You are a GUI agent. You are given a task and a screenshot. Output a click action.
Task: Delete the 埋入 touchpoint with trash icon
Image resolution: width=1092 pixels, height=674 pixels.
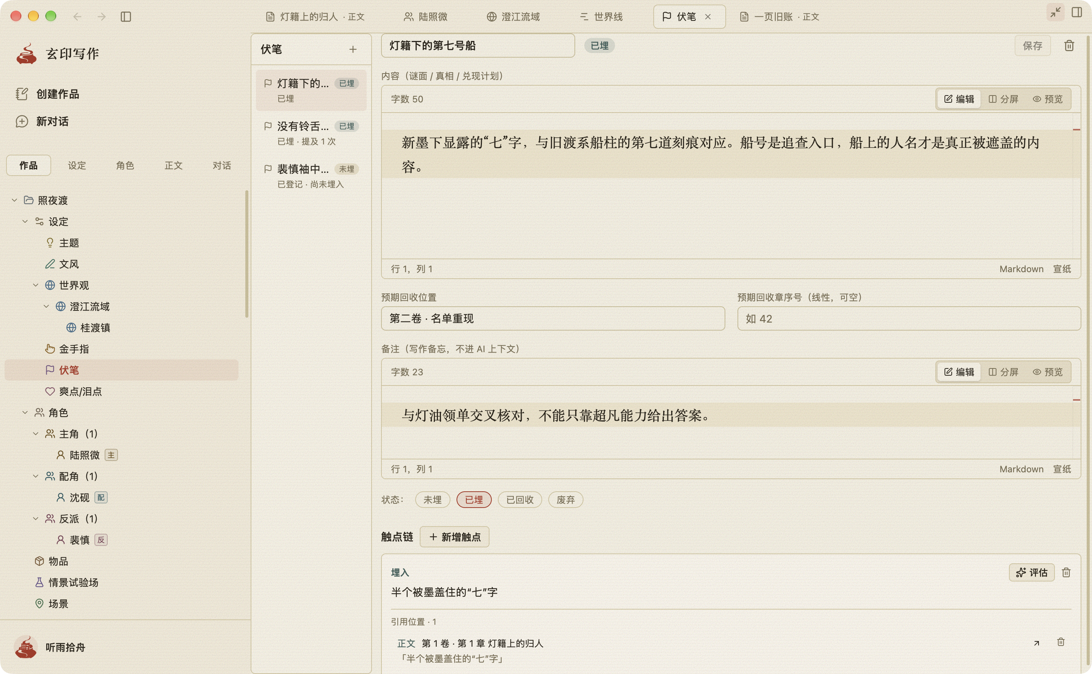1066,572
